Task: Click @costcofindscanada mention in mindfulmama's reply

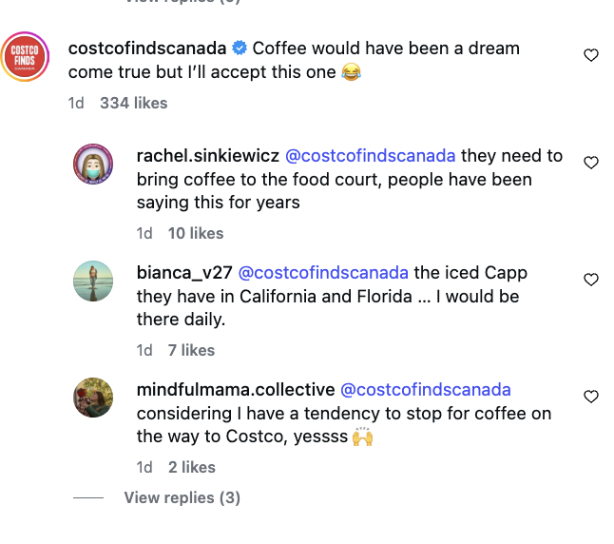Action: pos(425,389)
